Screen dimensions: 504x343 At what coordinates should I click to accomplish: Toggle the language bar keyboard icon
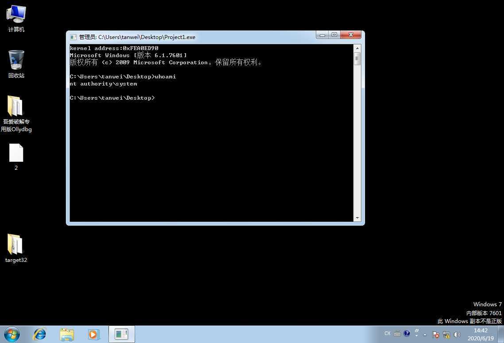tap(397, 334)
